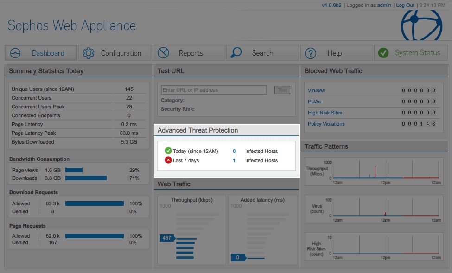Viewport: 452px width, 273px height.
Task: Click the 0 infected hosts count for Today
Action: [234, 151]
